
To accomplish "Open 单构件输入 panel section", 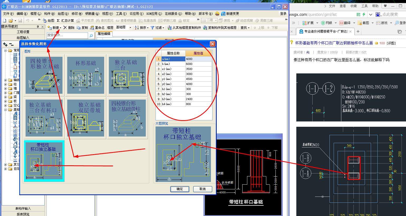I will (23, 209).
